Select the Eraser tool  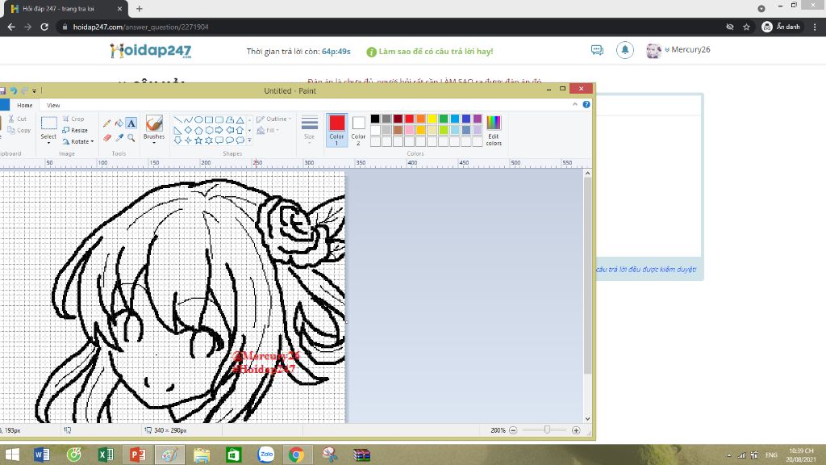(x=107, y=137)
